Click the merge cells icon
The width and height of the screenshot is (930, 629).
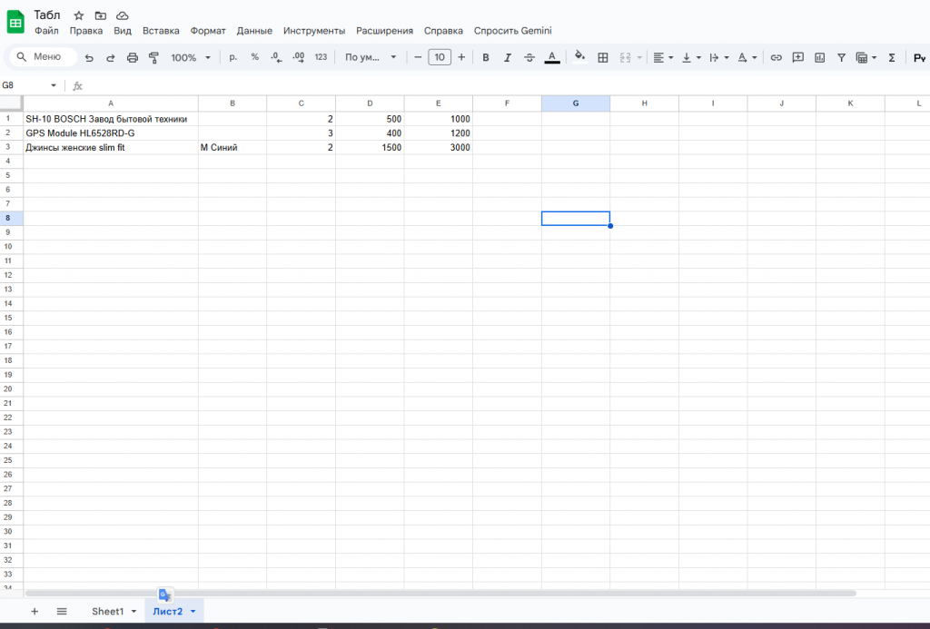point(625,57)
